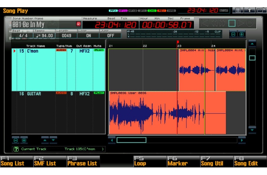Viewport: 267px width, 175px height.
Task: Toggle the MAS mastering indicator
Action: pos(171,11)
